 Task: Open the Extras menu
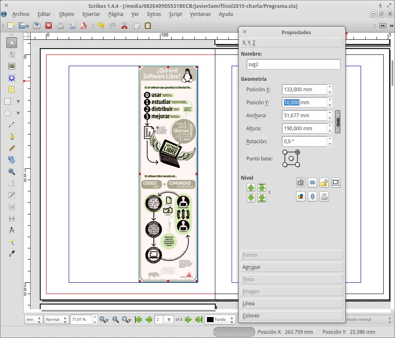(x=154, y=14)
